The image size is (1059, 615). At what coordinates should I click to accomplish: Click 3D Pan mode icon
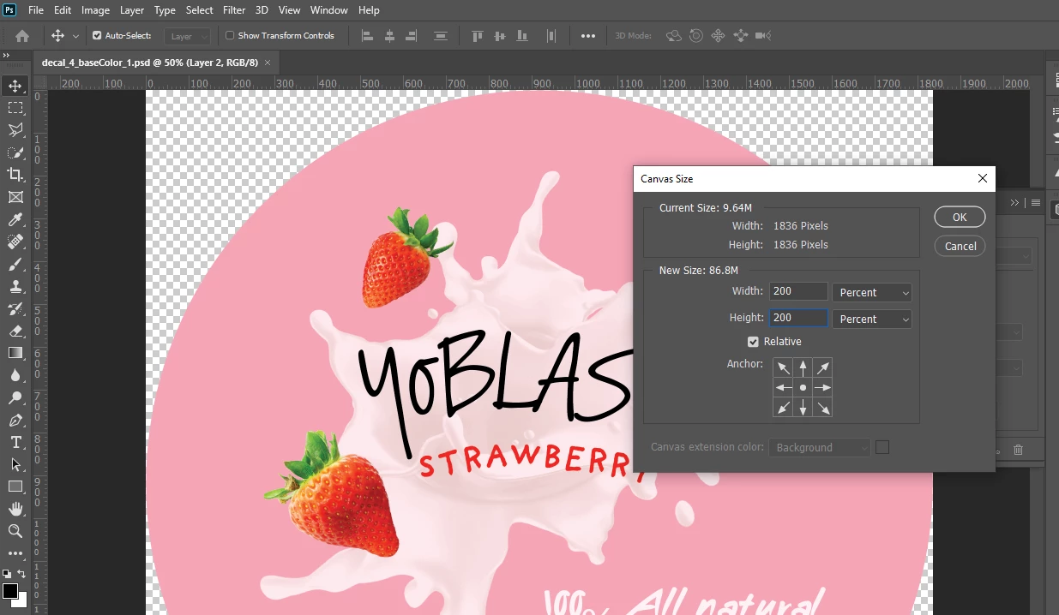point(718,36)
